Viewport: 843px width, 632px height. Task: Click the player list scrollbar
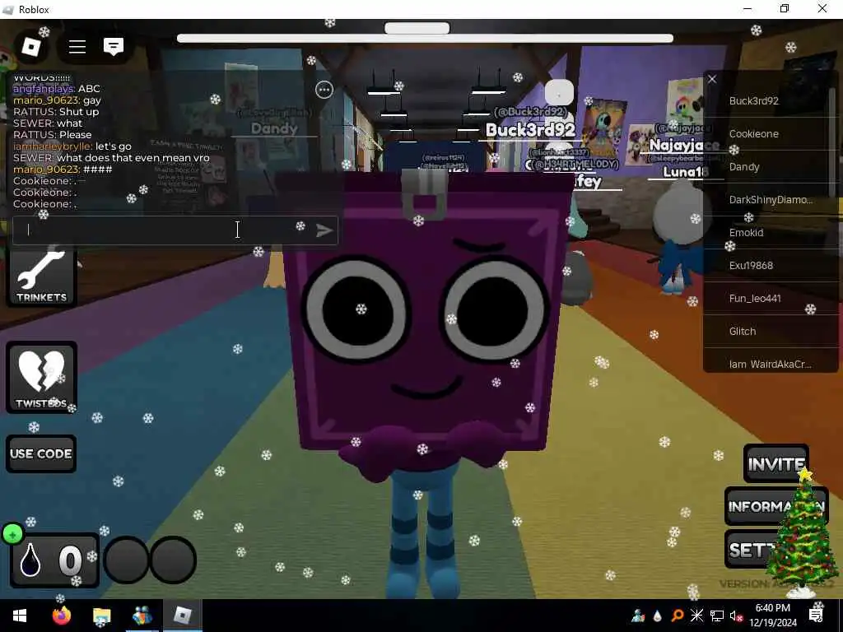click(832, 142)
